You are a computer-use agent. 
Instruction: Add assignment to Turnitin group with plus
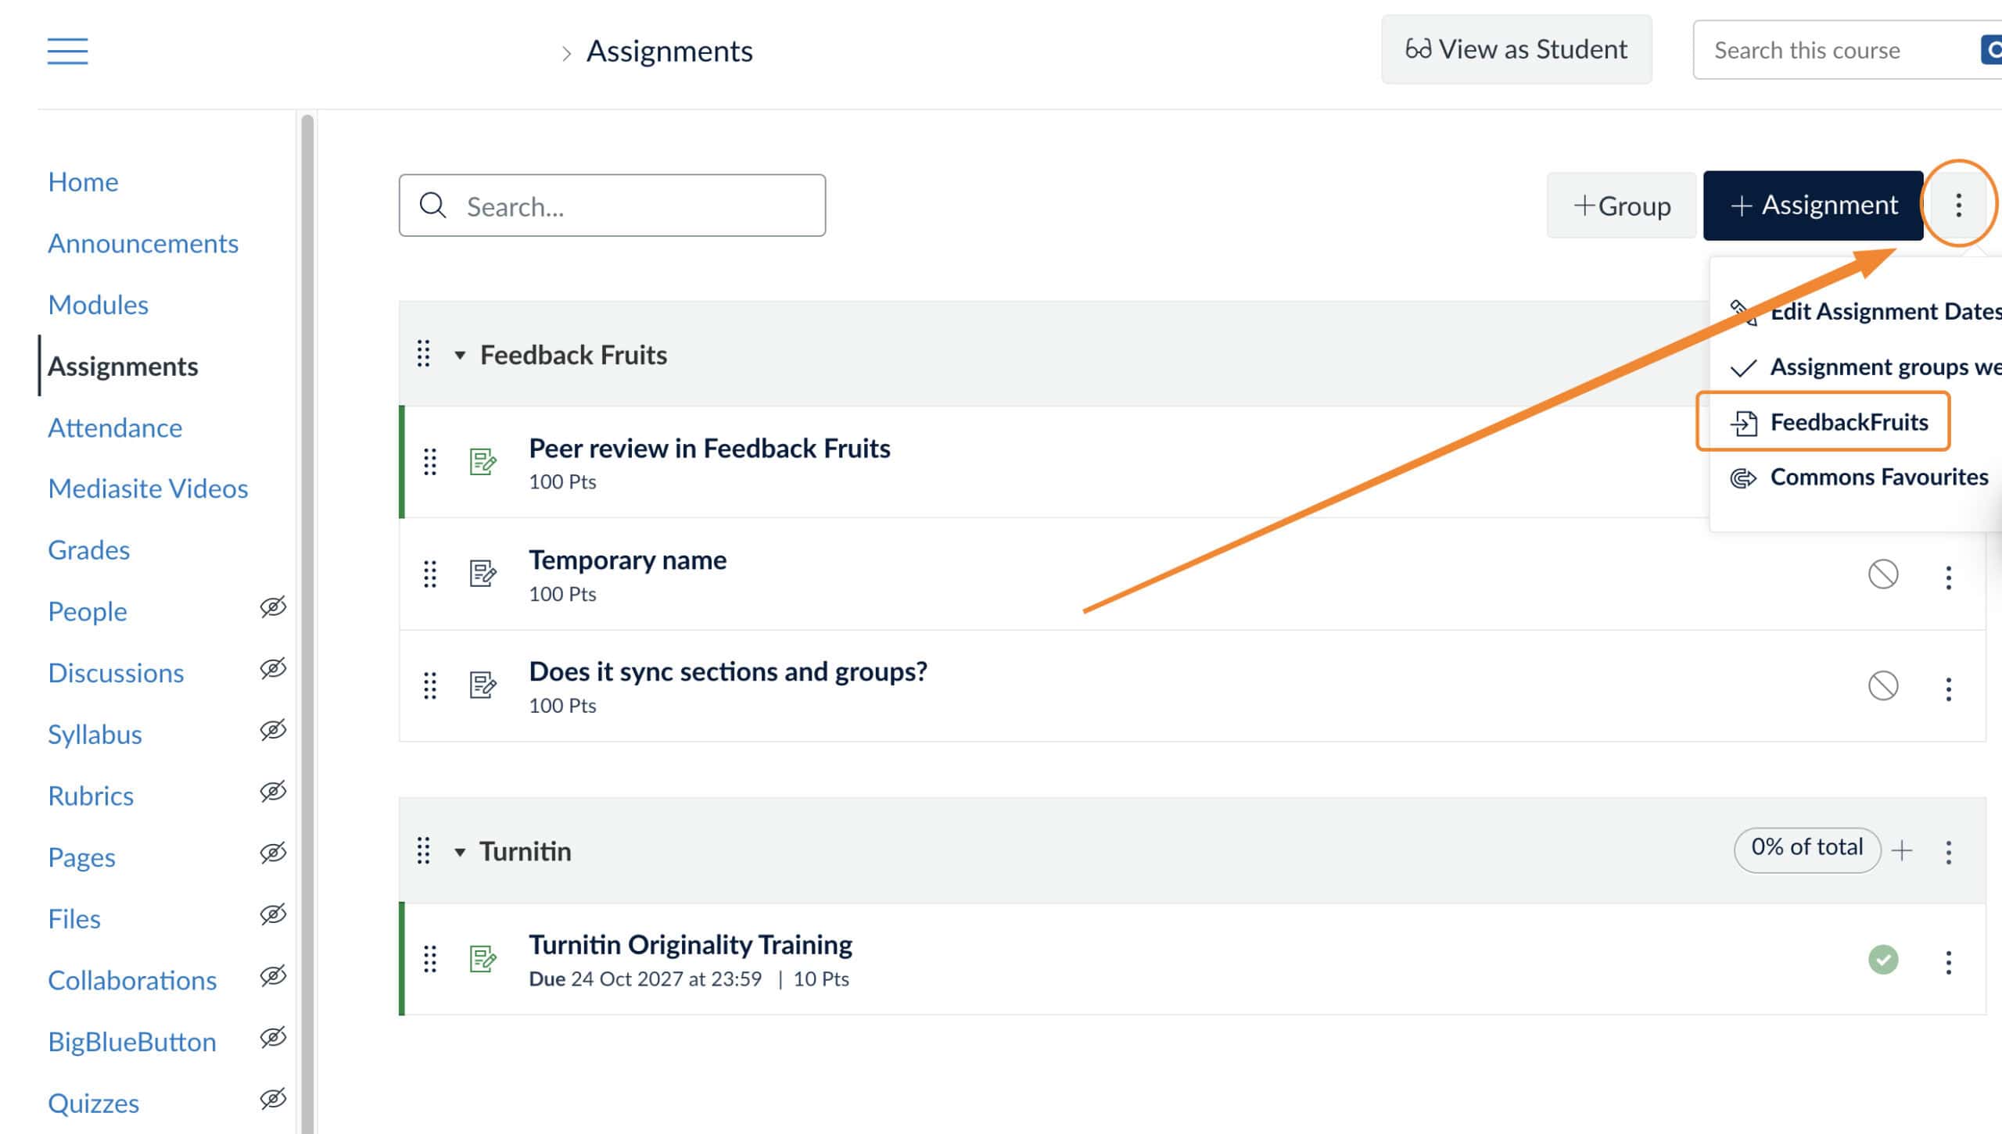pyautogui.click(x=1902, y=850)
